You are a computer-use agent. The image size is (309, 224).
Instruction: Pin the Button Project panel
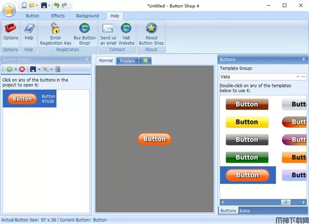[87, 59]
